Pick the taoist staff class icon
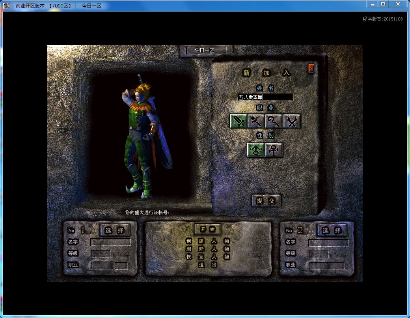 [274, 121]
